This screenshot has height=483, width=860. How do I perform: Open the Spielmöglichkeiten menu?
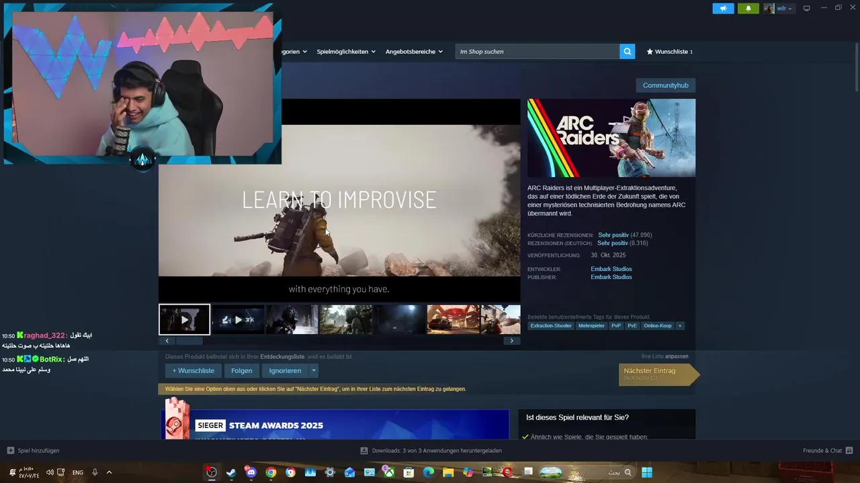point(346,52)
